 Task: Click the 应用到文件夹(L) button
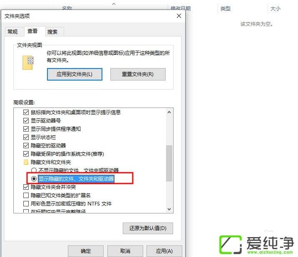[74, 74]
